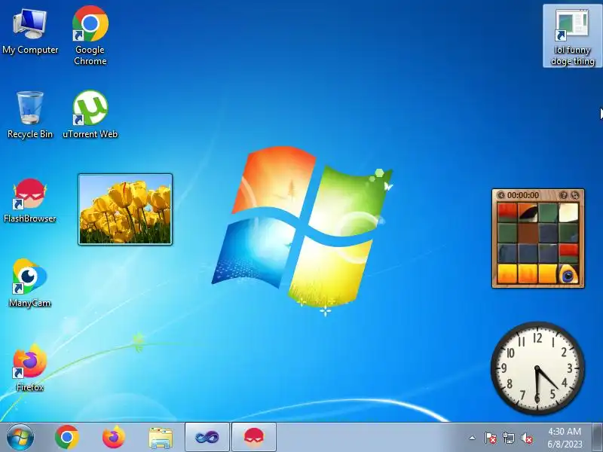The image size is (603, 452).
Task: Show hidden tray icons arrow
Action: tap(473, 438)
